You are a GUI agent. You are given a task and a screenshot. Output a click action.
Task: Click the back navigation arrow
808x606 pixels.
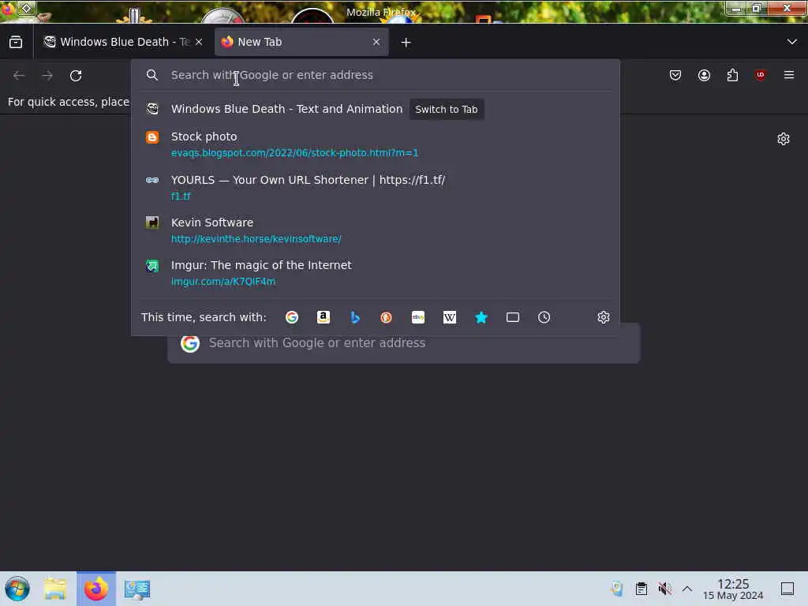[19, 75]
